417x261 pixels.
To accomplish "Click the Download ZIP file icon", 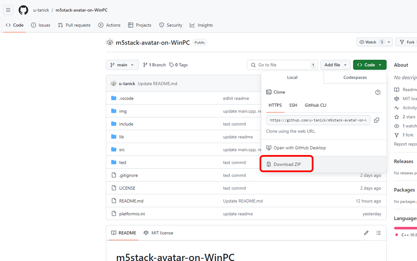I will click(x=269, y=164).
